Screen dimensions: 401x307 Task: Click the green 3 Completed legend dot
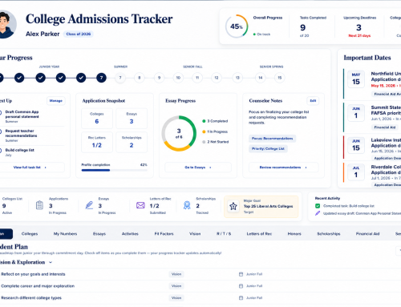coord(204,121)
